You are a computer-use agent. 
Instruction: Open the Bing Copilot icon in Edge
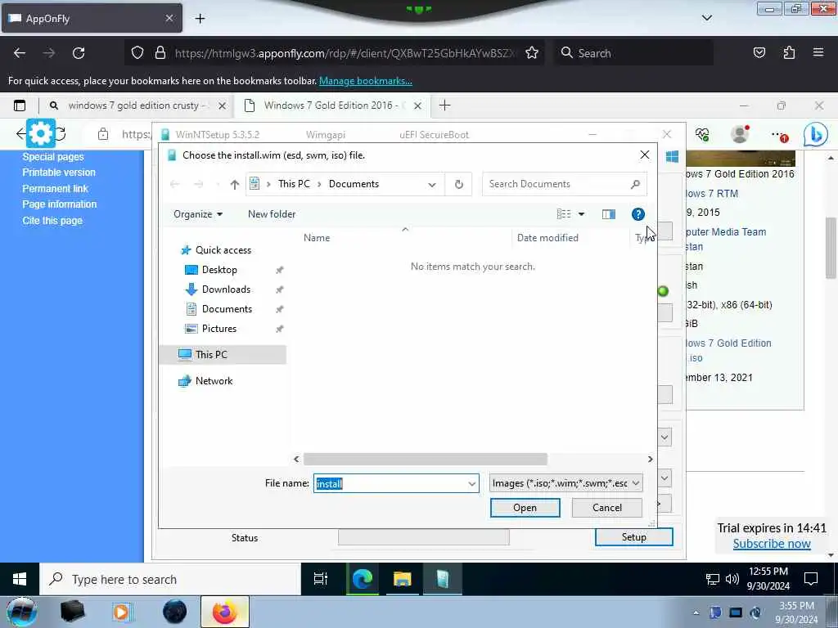[x=816, y=135]
